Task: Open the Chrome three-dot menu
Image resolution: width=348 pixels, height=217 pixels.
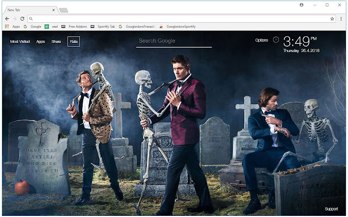Action: coord(341,19)
